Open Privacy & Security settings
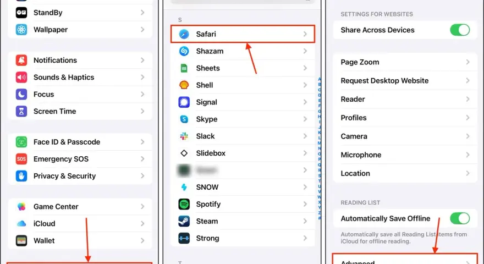Image resolution: width=484 pixels, height=264 pixels. tap(80, 176)
